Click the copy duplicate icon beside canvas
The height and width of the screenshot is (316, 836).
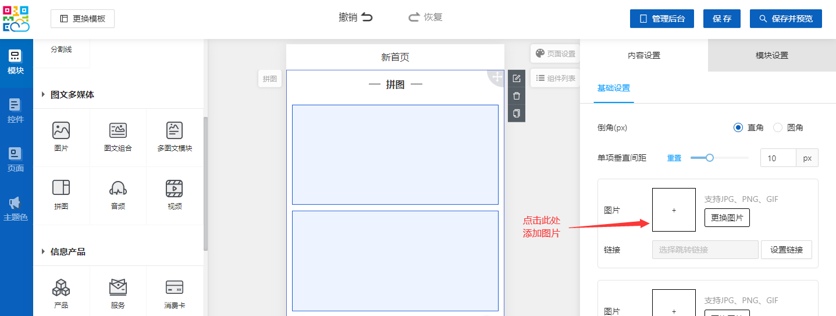tap(517, 113)
